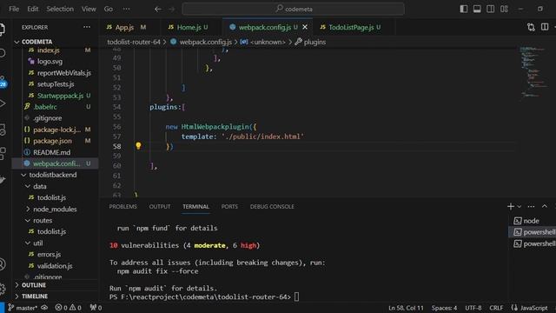Toggle Secondary Side Bar layout icon
This screenshot has width=556, height=313.
tap(490, 9)
